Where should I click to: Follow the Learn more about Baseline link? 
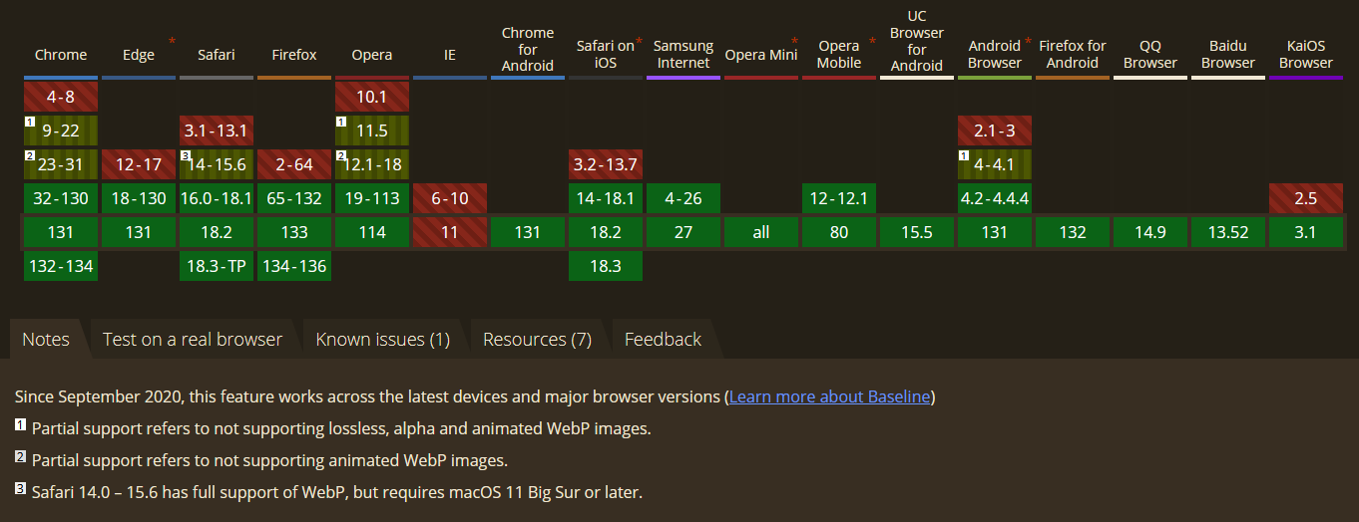[829, 396]
